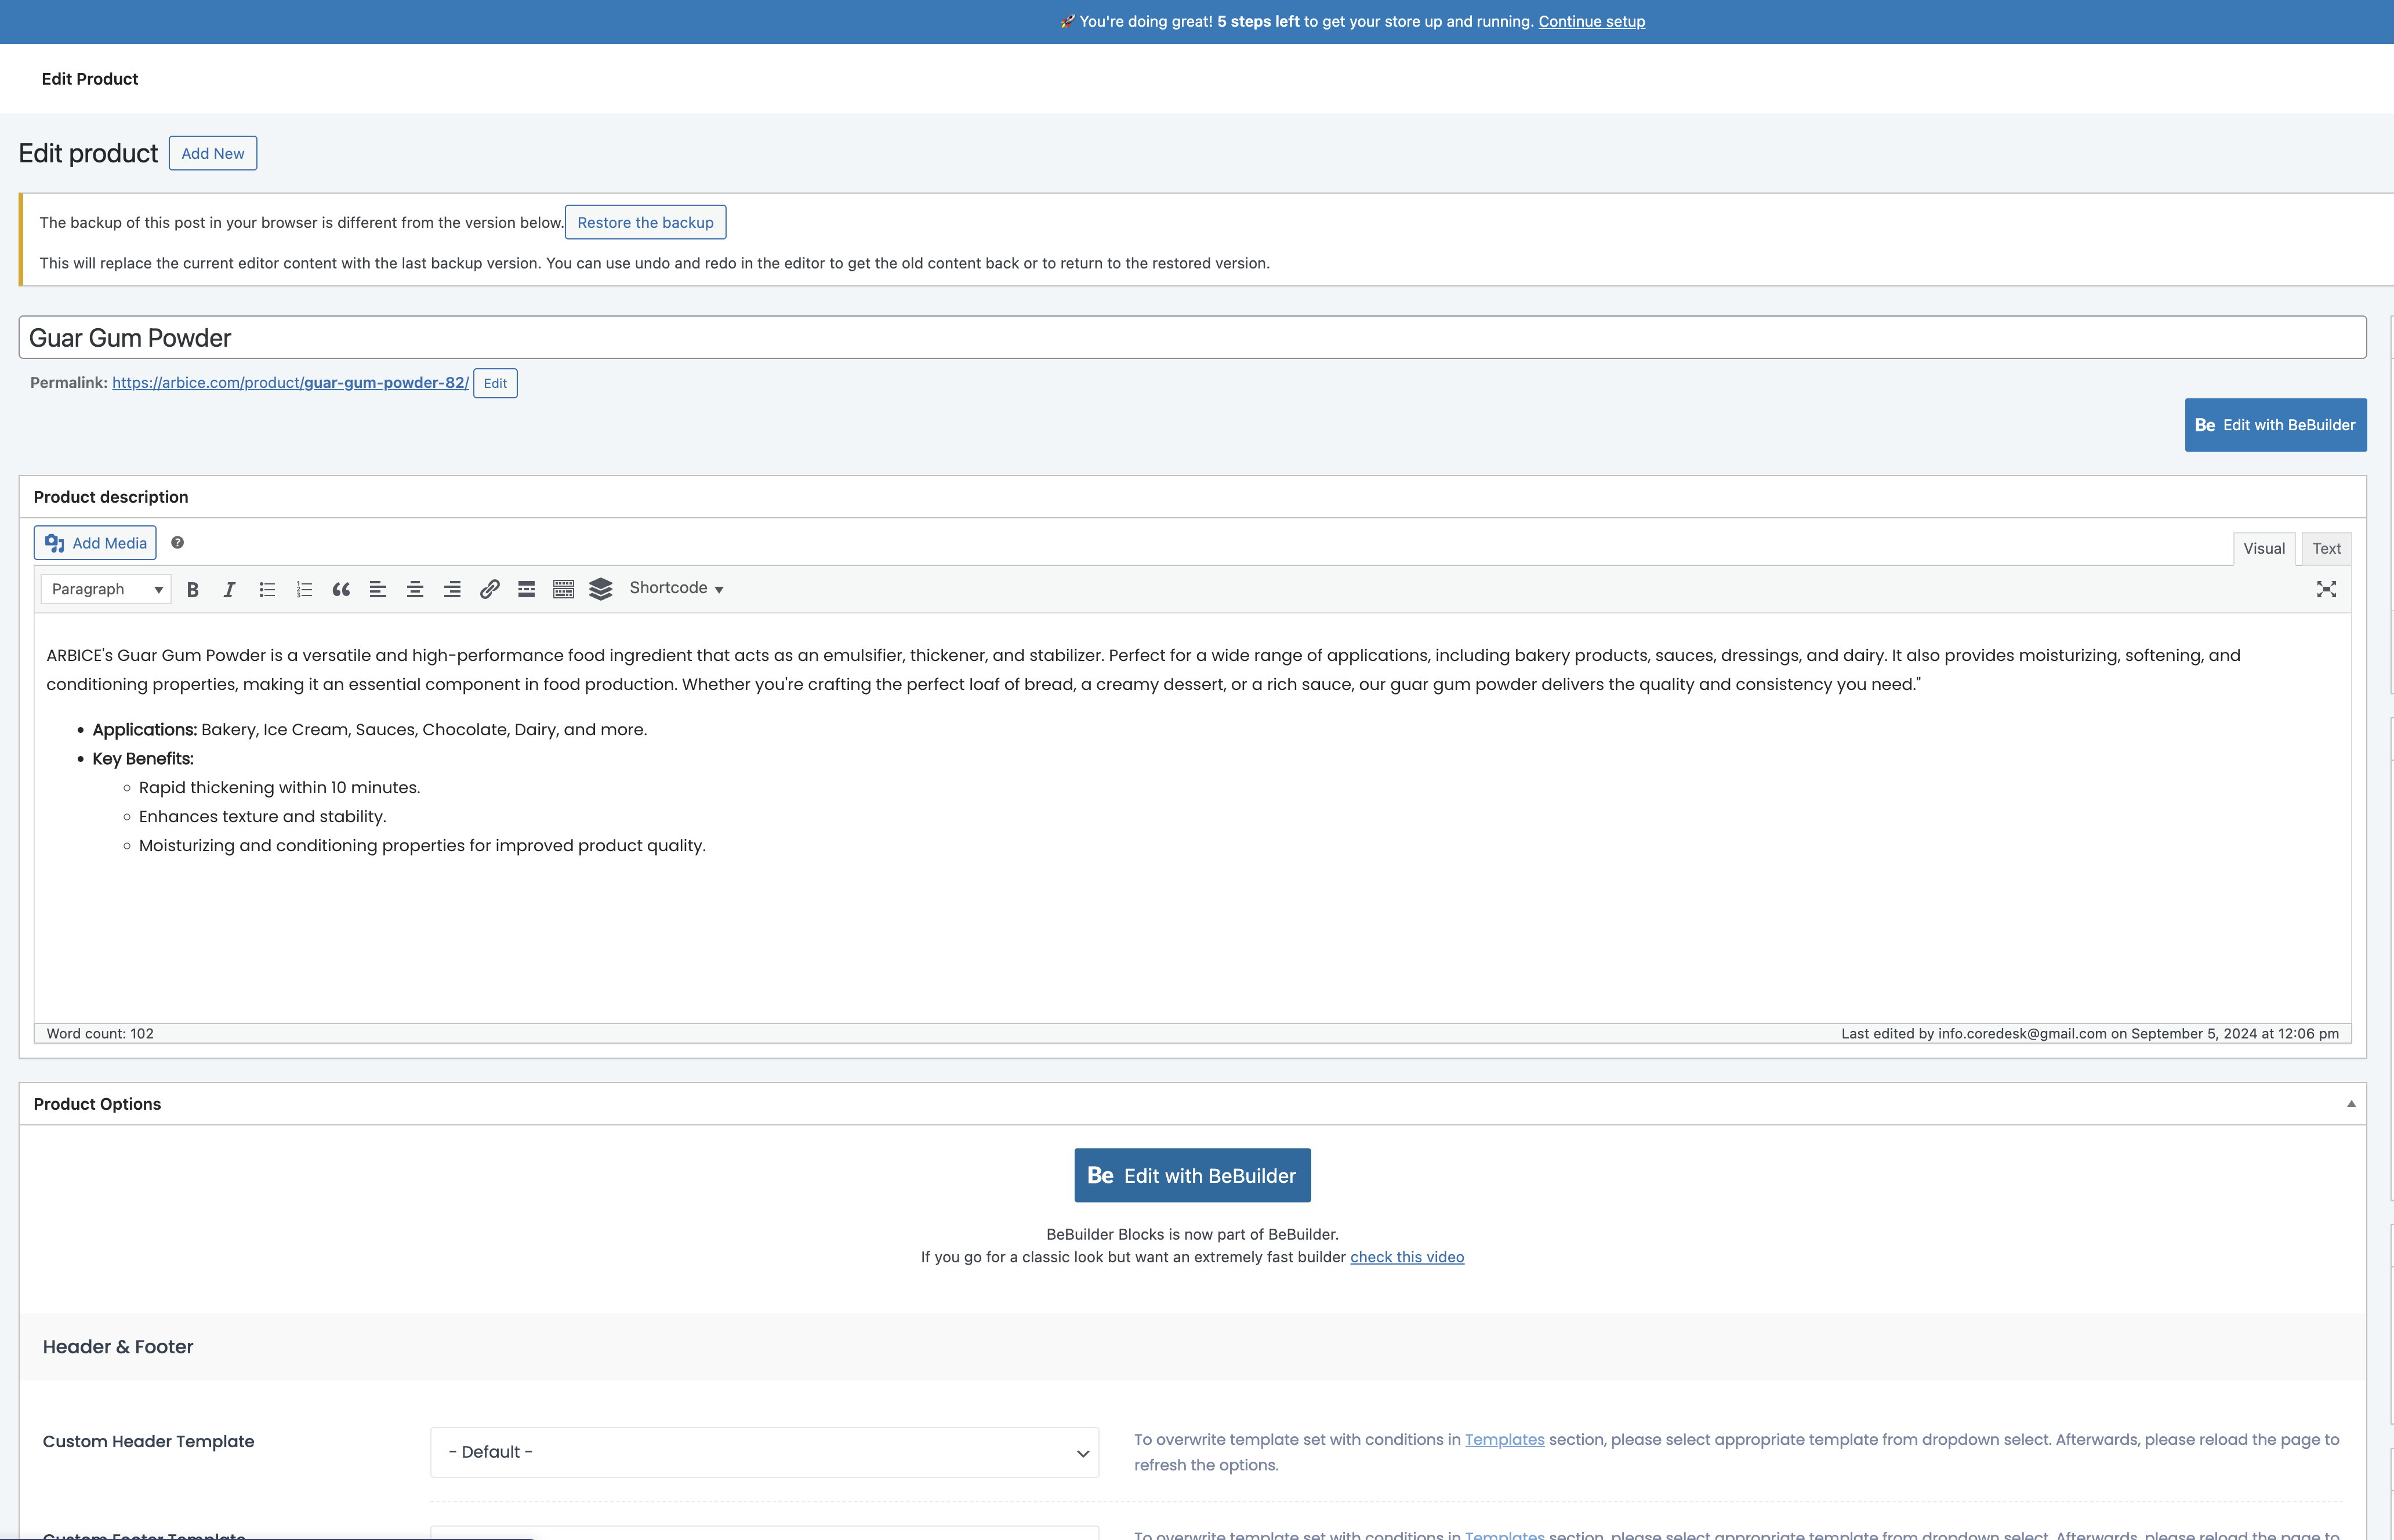Click the Header & Footer section heading

(x=118, y=1347)
